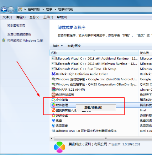Click the 软件管理 colorful clover icon
Viewport: 152px width, 155px height.
pyautogui.click(x=53, y=105)
